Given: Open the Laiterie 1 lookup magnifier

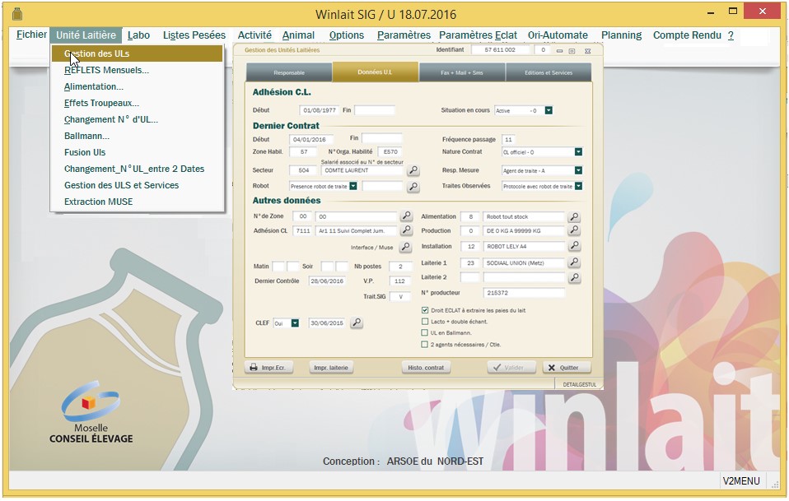Looking at the screenshot, I should tap(574, 262).
